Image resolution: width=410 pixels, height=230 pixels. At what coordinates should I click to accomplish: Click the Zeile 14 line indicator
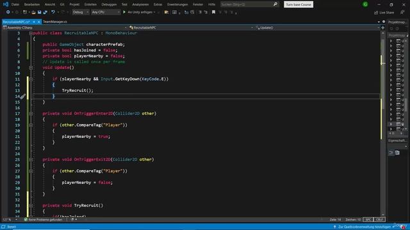(335, 220)
